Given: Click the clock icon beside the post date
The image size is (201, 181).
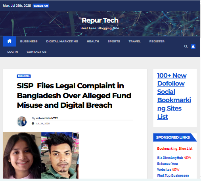Looking at the screenshot, I should click(x=33, y=124).
